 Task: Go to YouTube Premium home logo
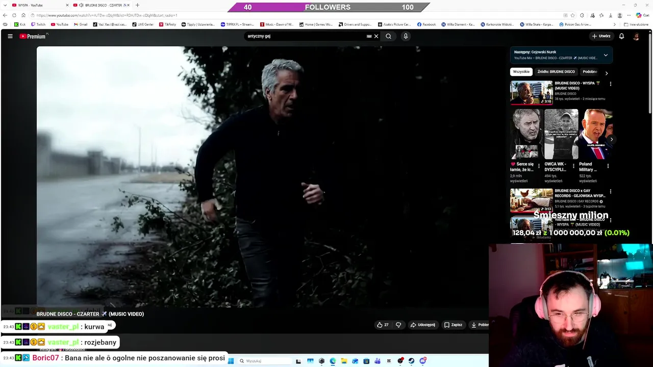point(34,36)
